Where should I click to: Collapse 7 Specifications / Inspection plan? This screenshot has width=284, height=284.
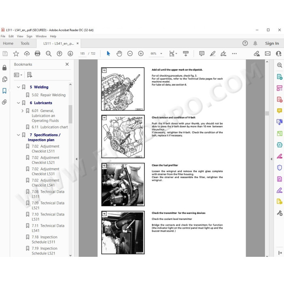(x=18, y=135)
